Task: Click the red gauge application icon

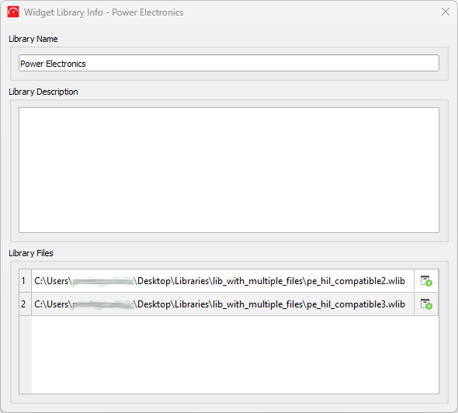Action: (13, 12)
